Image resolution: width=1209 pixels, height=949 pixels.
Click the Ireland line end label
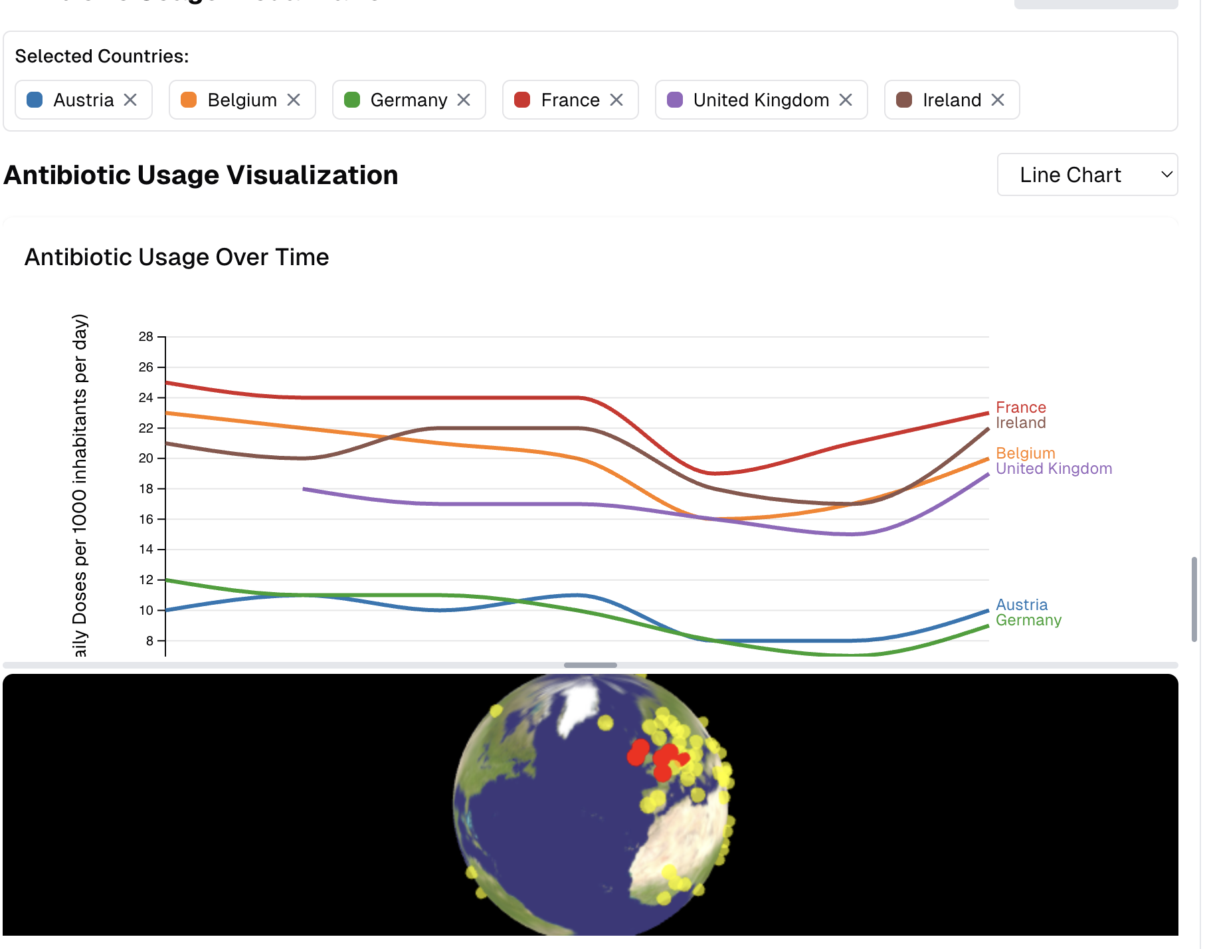pos(1021,423)
